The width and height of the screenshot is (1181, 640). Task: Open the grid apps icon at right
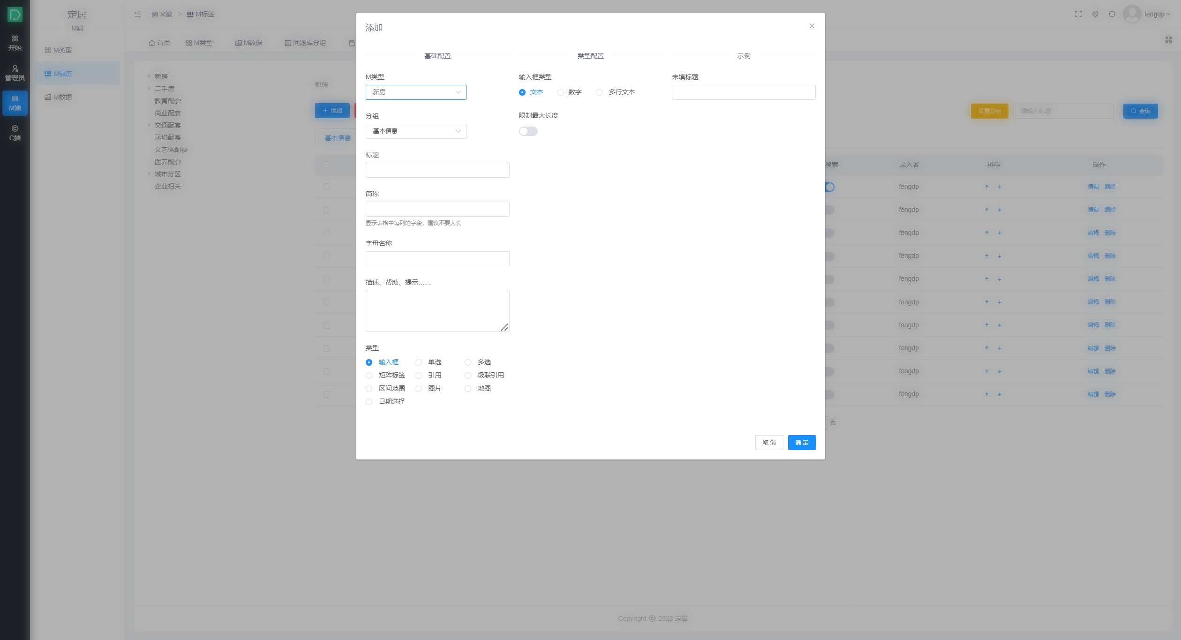[x=1168, y=40]
